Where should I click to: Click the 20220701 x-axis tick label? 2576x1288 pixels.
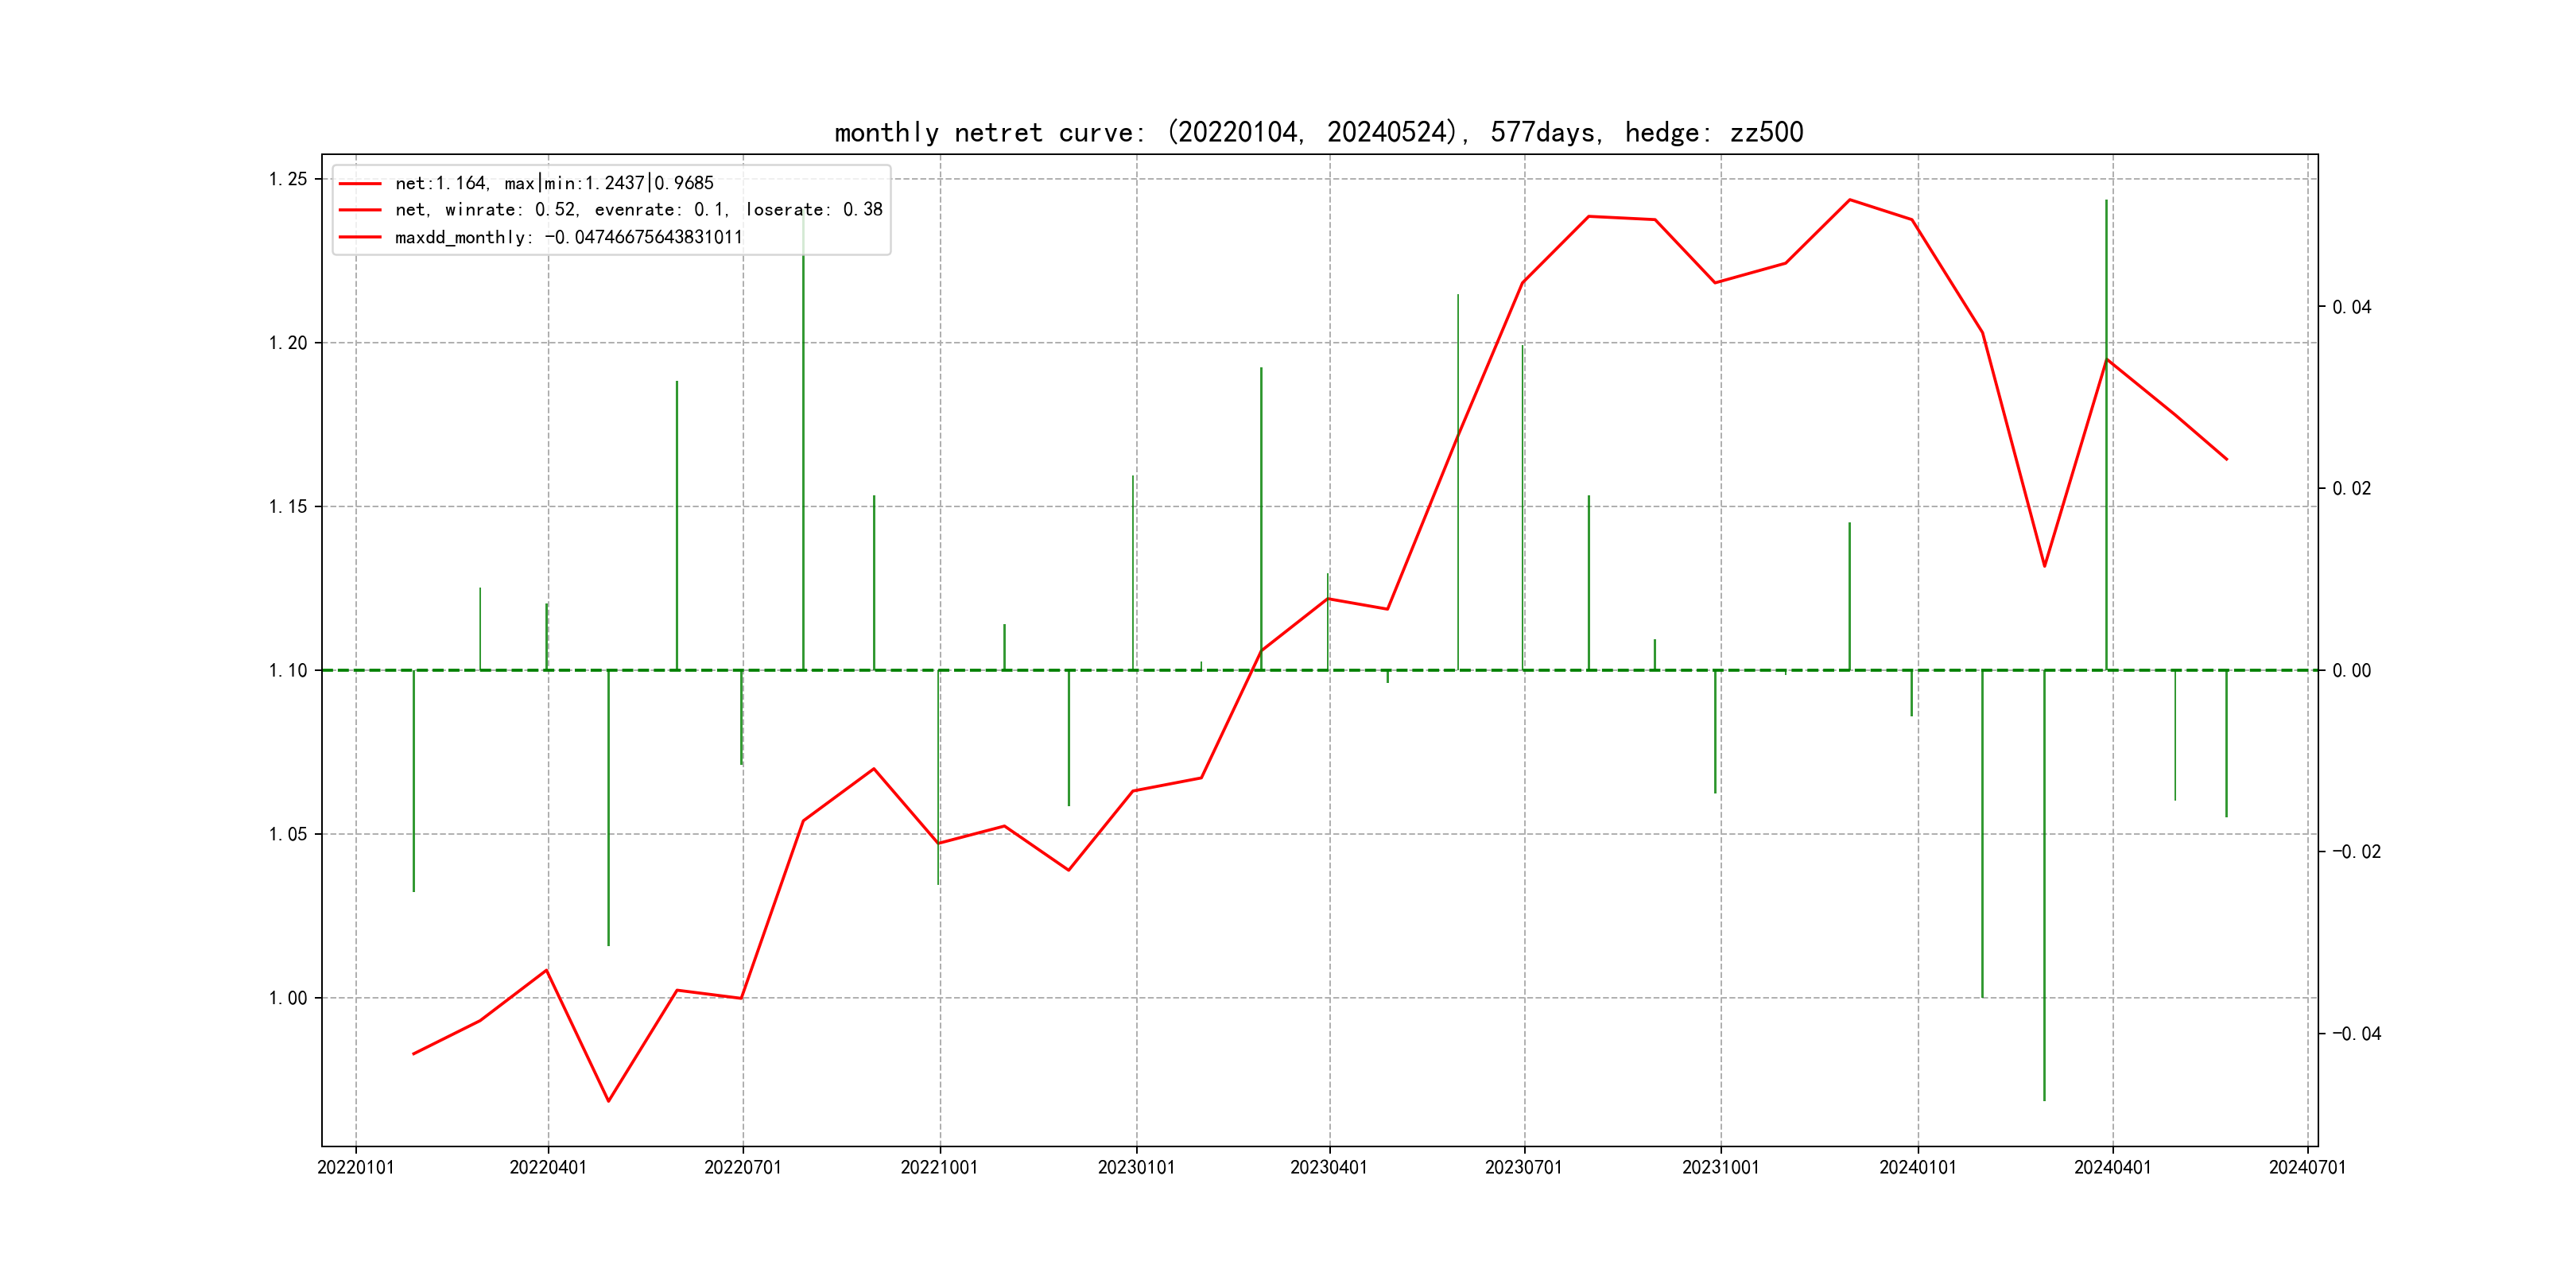(x=742, y=1168)
